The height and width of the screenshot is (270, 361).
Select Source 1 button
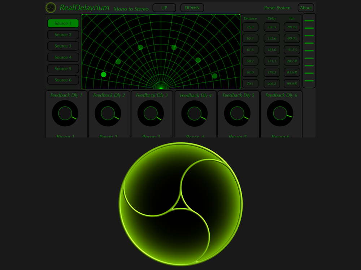[63, 23]
